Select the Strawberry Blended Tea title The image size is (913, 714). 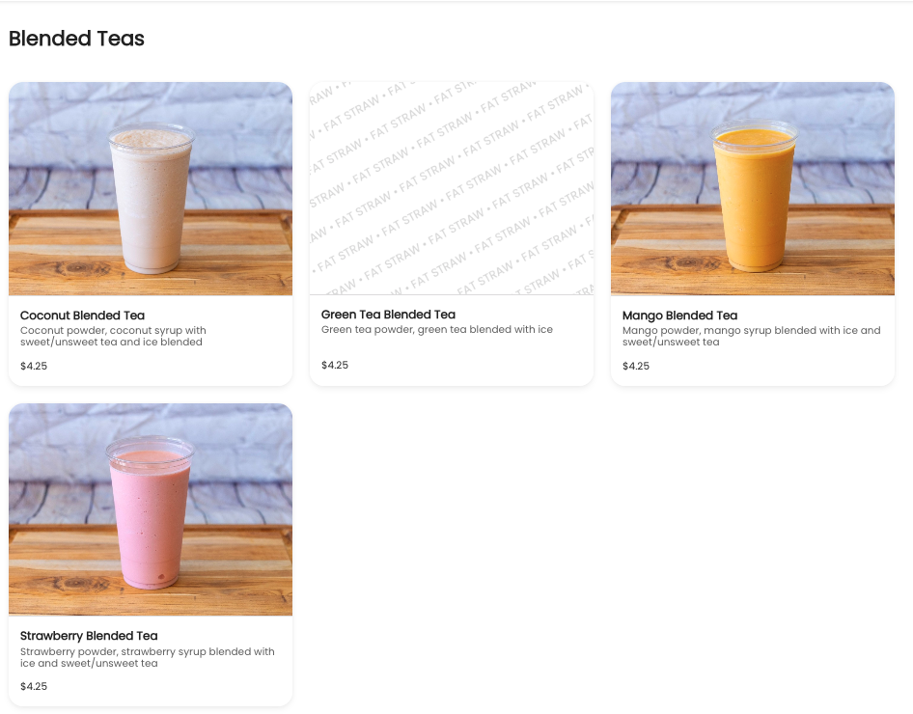coord(89,636)
